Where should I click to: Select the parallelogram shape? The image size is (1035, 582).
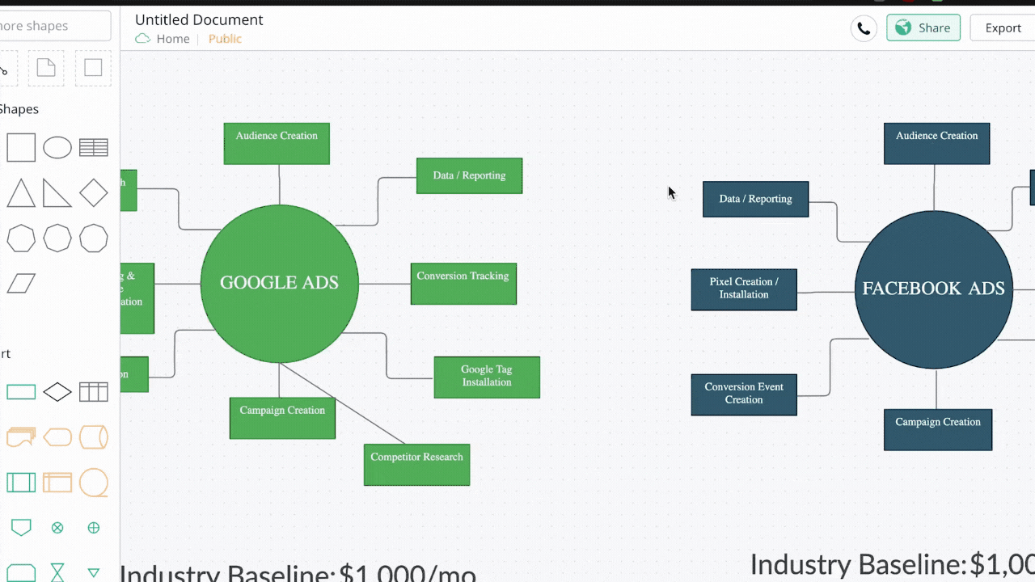click(21, 283)
